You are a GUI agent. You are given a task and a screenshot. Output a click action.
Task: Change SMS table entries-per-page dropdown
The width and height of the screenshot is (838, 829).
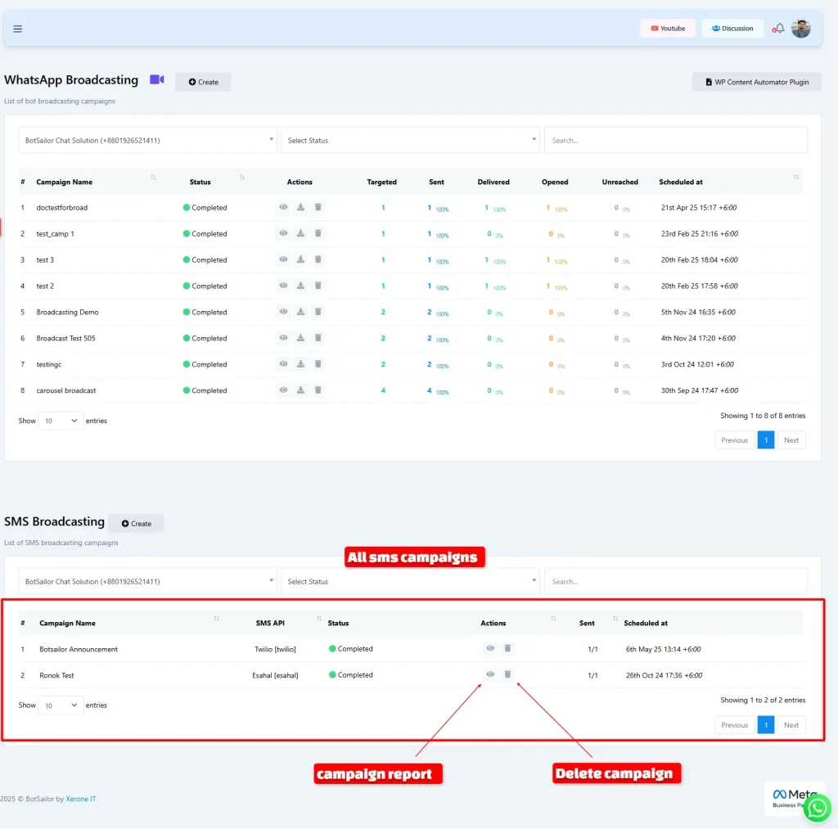point(61,706)
